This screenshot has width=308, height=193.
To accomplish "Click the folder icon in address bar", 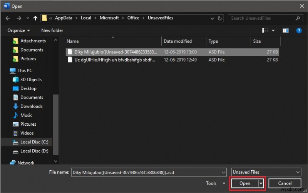I will (44, 18).
